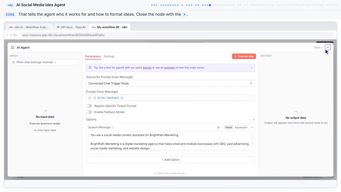Click the 'No input data' text
Screen dimensions: 341x192
[45, 117]
